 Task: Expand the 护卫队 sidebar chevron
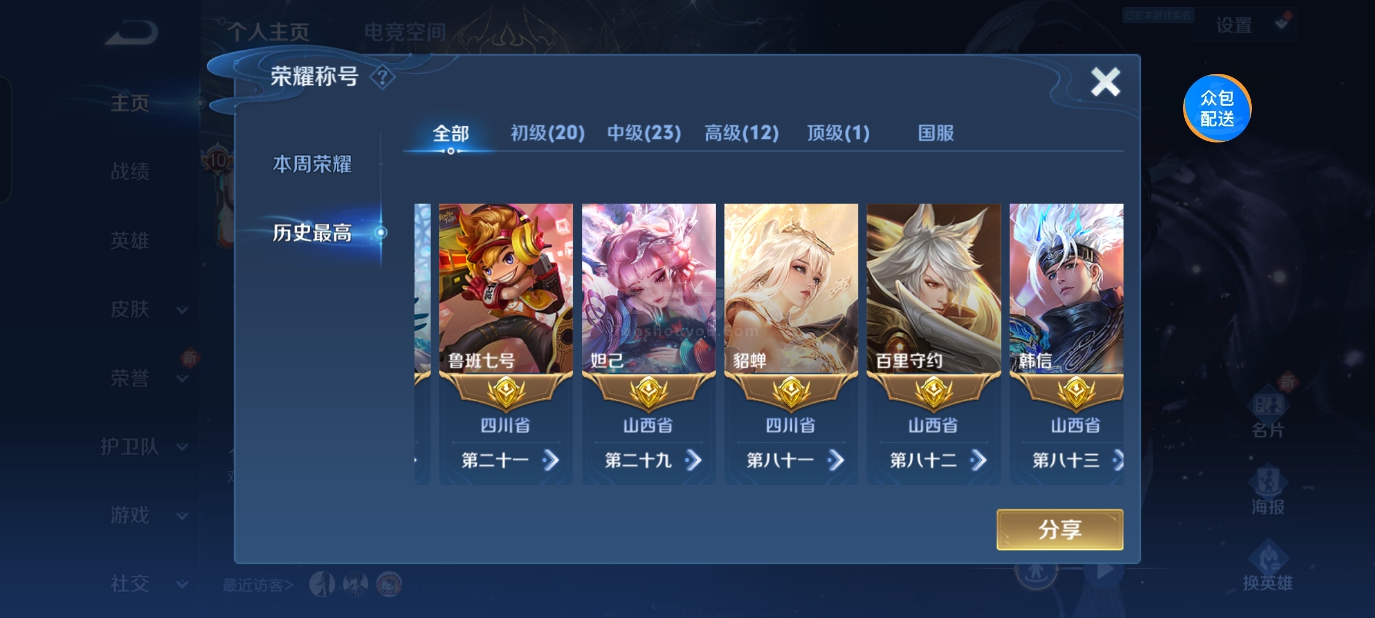tap(182, 447)
